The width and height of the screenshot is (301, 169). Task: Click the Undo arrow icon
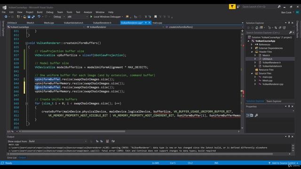pyautogui.click(x=39, y=17)
